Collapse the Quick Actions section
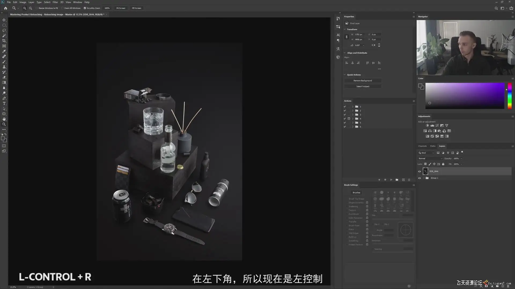The width and height of the screenshot is (515, 289). click(x=345, y=75)
